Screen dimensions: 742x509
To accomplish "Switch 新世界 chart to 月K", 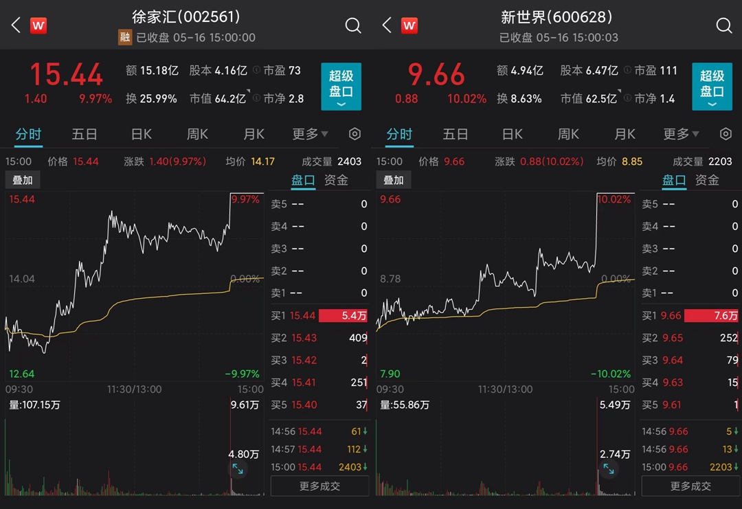I will click(625, 135).
